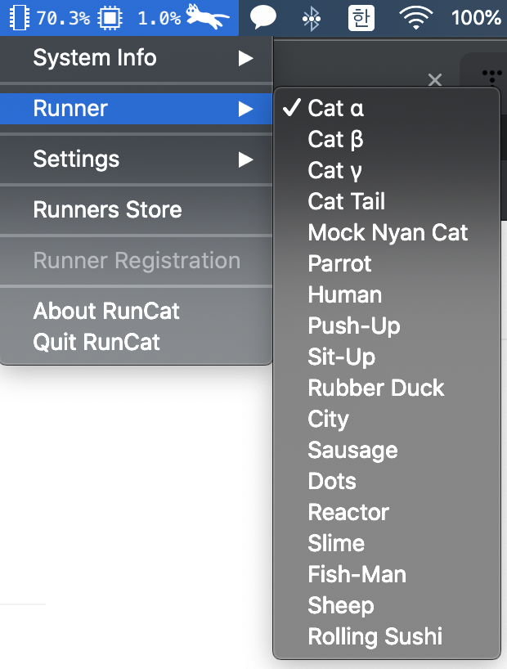Click the memory usage chip icon in menu bar

click(x=19, y=18)
